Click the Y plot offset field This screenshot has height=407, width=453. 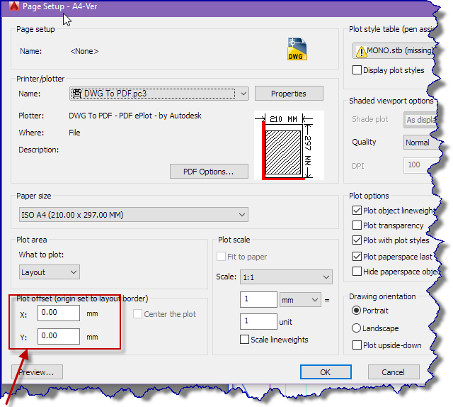[59, 336]
